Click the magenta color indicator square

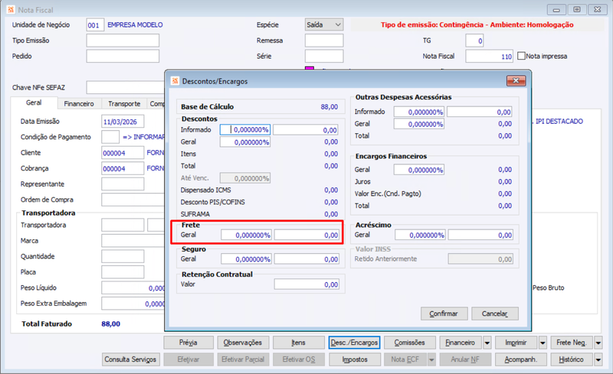[310, 68]
